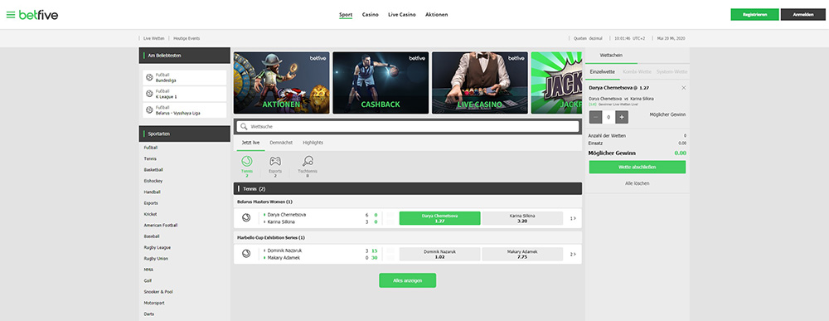
Task: Expand more markets for Nazaruk vs Adamek
Action: [x=573, y=254]
